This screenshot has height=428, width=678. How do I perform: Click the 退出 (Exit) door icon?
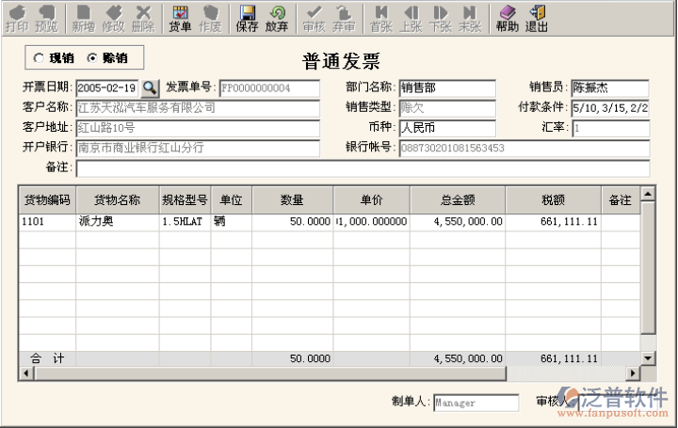click(x=537, y=18)
